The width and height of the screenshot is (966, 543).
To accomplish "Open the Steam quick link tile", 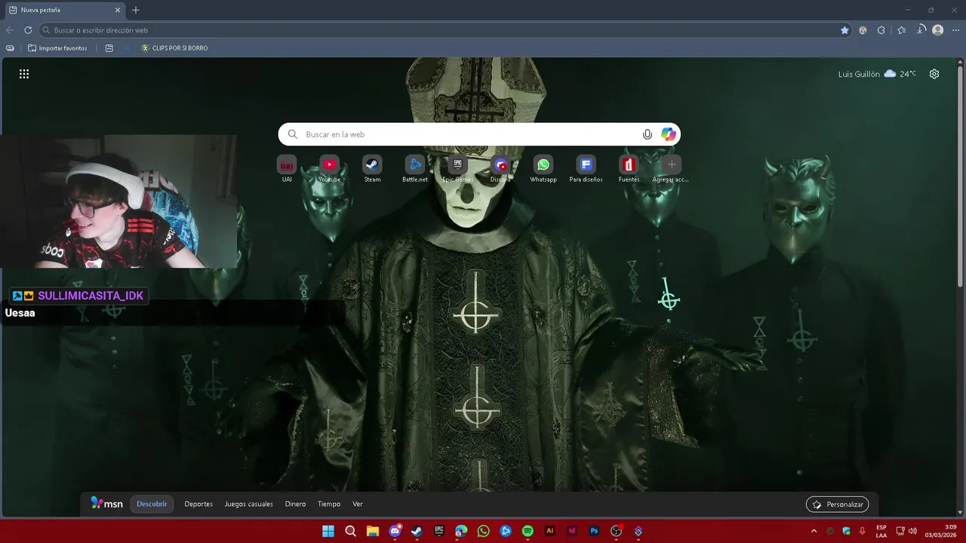I will [x=372, y=168].
